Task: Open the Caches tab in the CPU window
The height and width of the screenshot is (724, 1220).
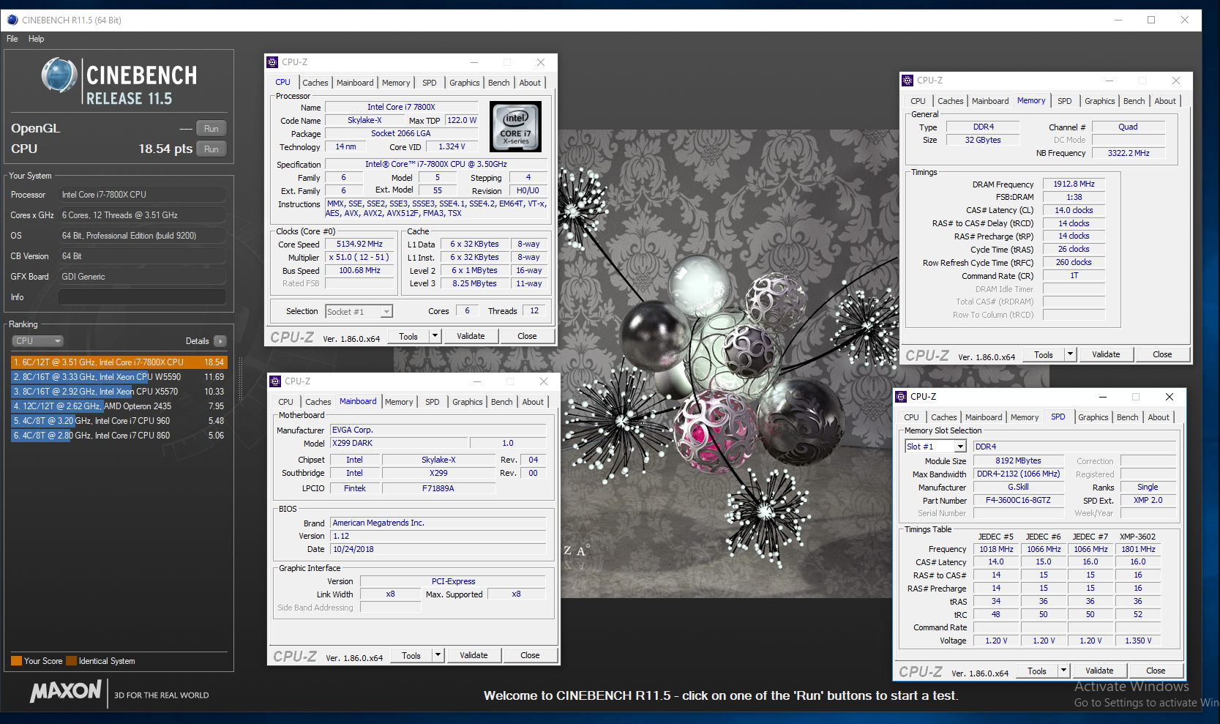Action: pyautogui.click(x=315, y=83)
